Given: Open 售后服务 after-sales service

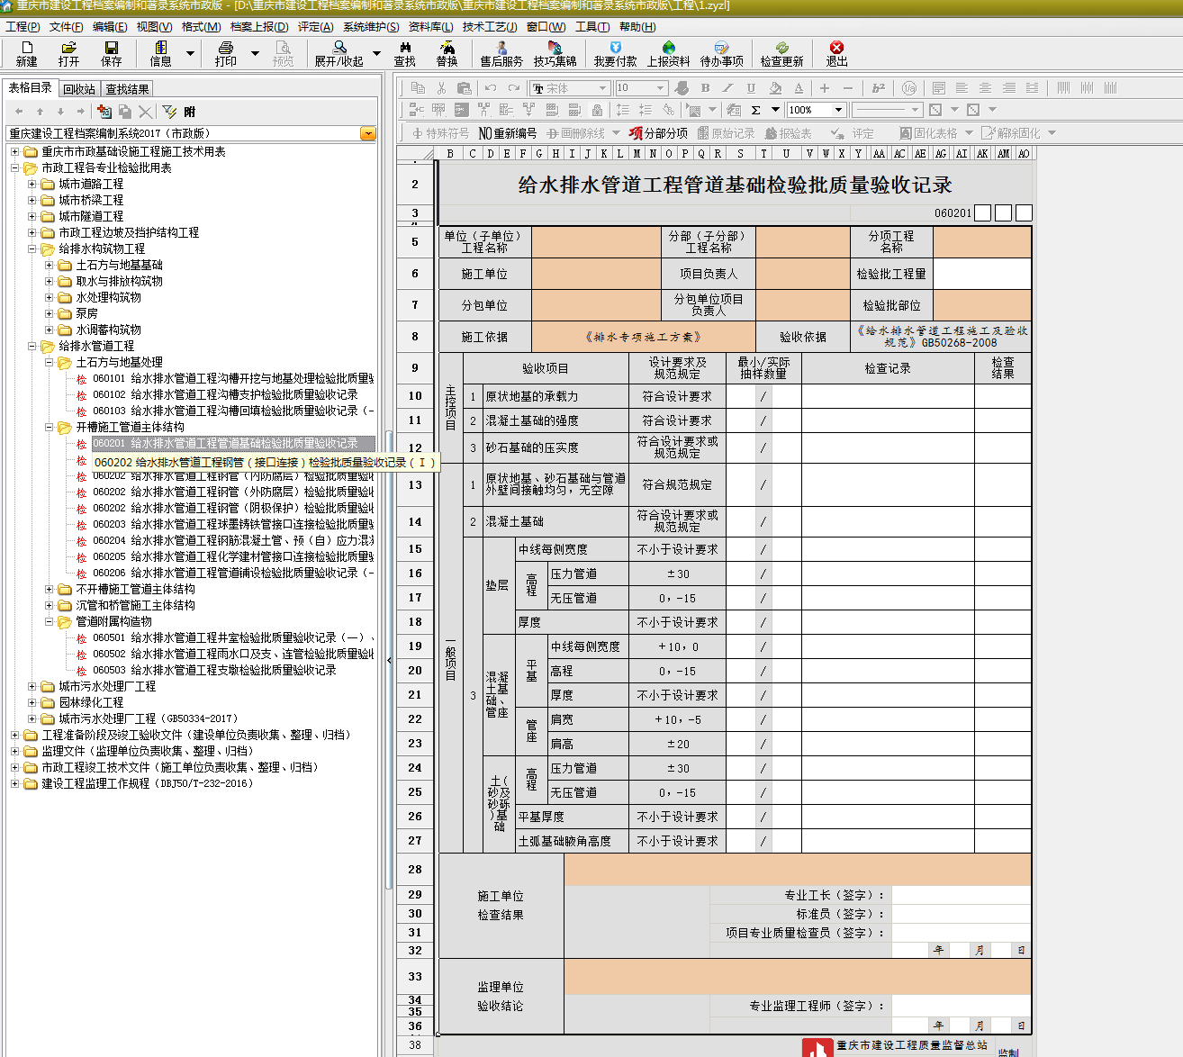Looking at the screenshot, I should click(x=501, y=54).
